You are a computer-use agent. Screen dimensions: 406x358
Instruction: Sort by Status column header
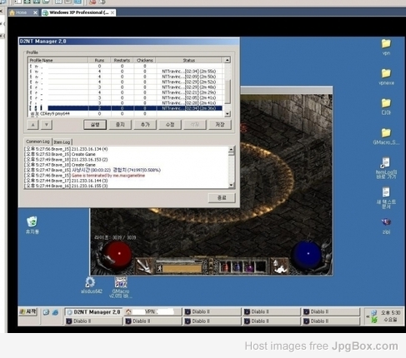coord(189,60)
